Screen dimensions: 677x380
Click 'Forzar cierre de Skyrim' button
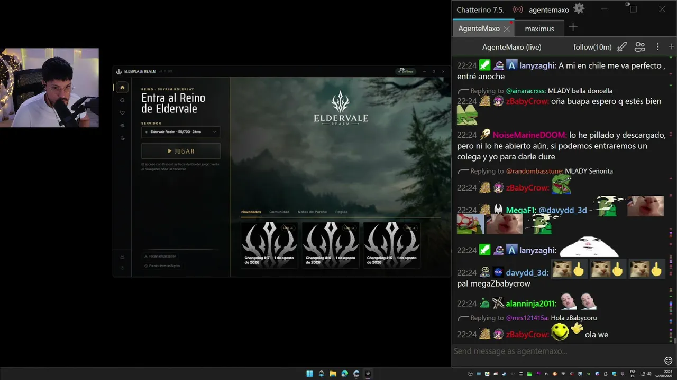pyautogui.click(x=162, y=265)
